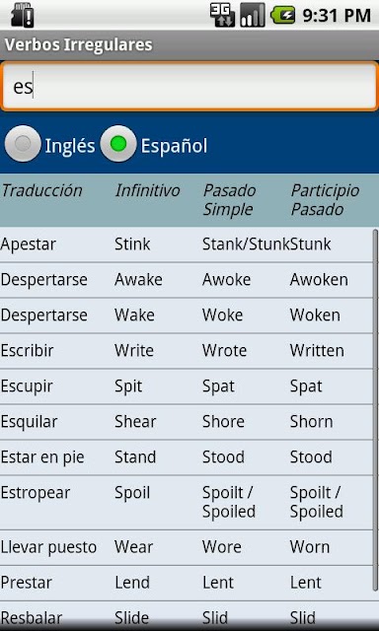Open the Apestar verb row
Viewport: 379px width, 631px height.
click(187, 245)
